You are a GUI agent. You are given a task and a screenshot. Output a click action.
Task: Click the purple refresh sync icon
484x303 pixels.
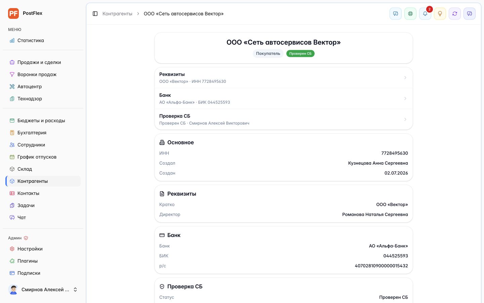(x=455, y=14)
